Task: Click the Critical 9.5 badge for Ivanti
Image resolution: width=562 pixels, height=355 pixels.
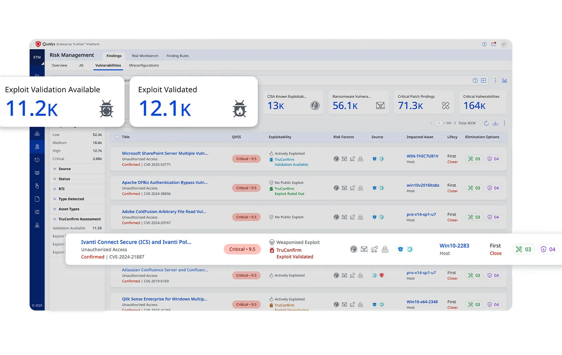Action: click(x=242, y=249)
